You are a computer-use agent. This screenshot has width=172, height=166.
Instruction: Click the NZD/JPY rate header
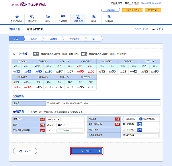[x=150, y=61]
